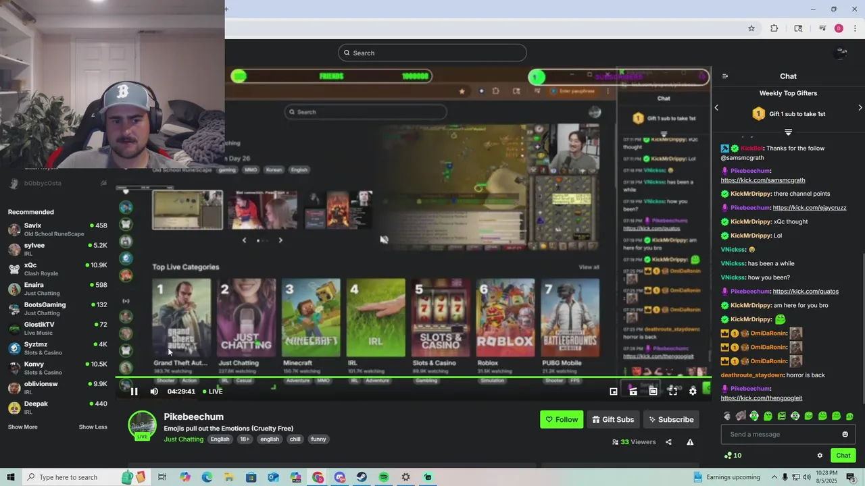Open link kick.com/quatos in chat
This screenshot has width=865, height=486.
[805, 292]
